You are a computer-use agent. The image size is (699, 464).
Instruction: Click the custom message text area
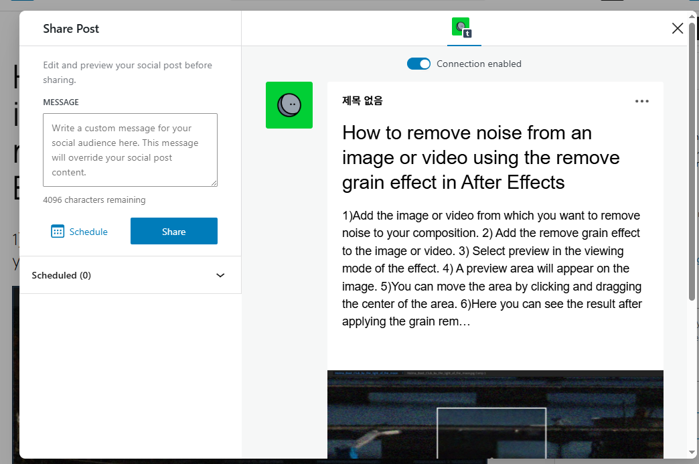(130, 150)
